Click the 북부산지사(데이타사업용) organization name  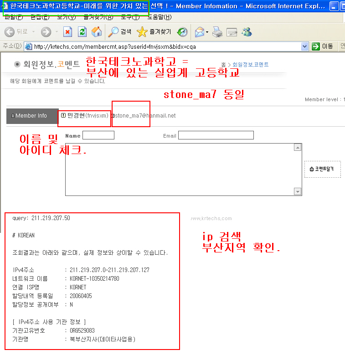point(103,339)
